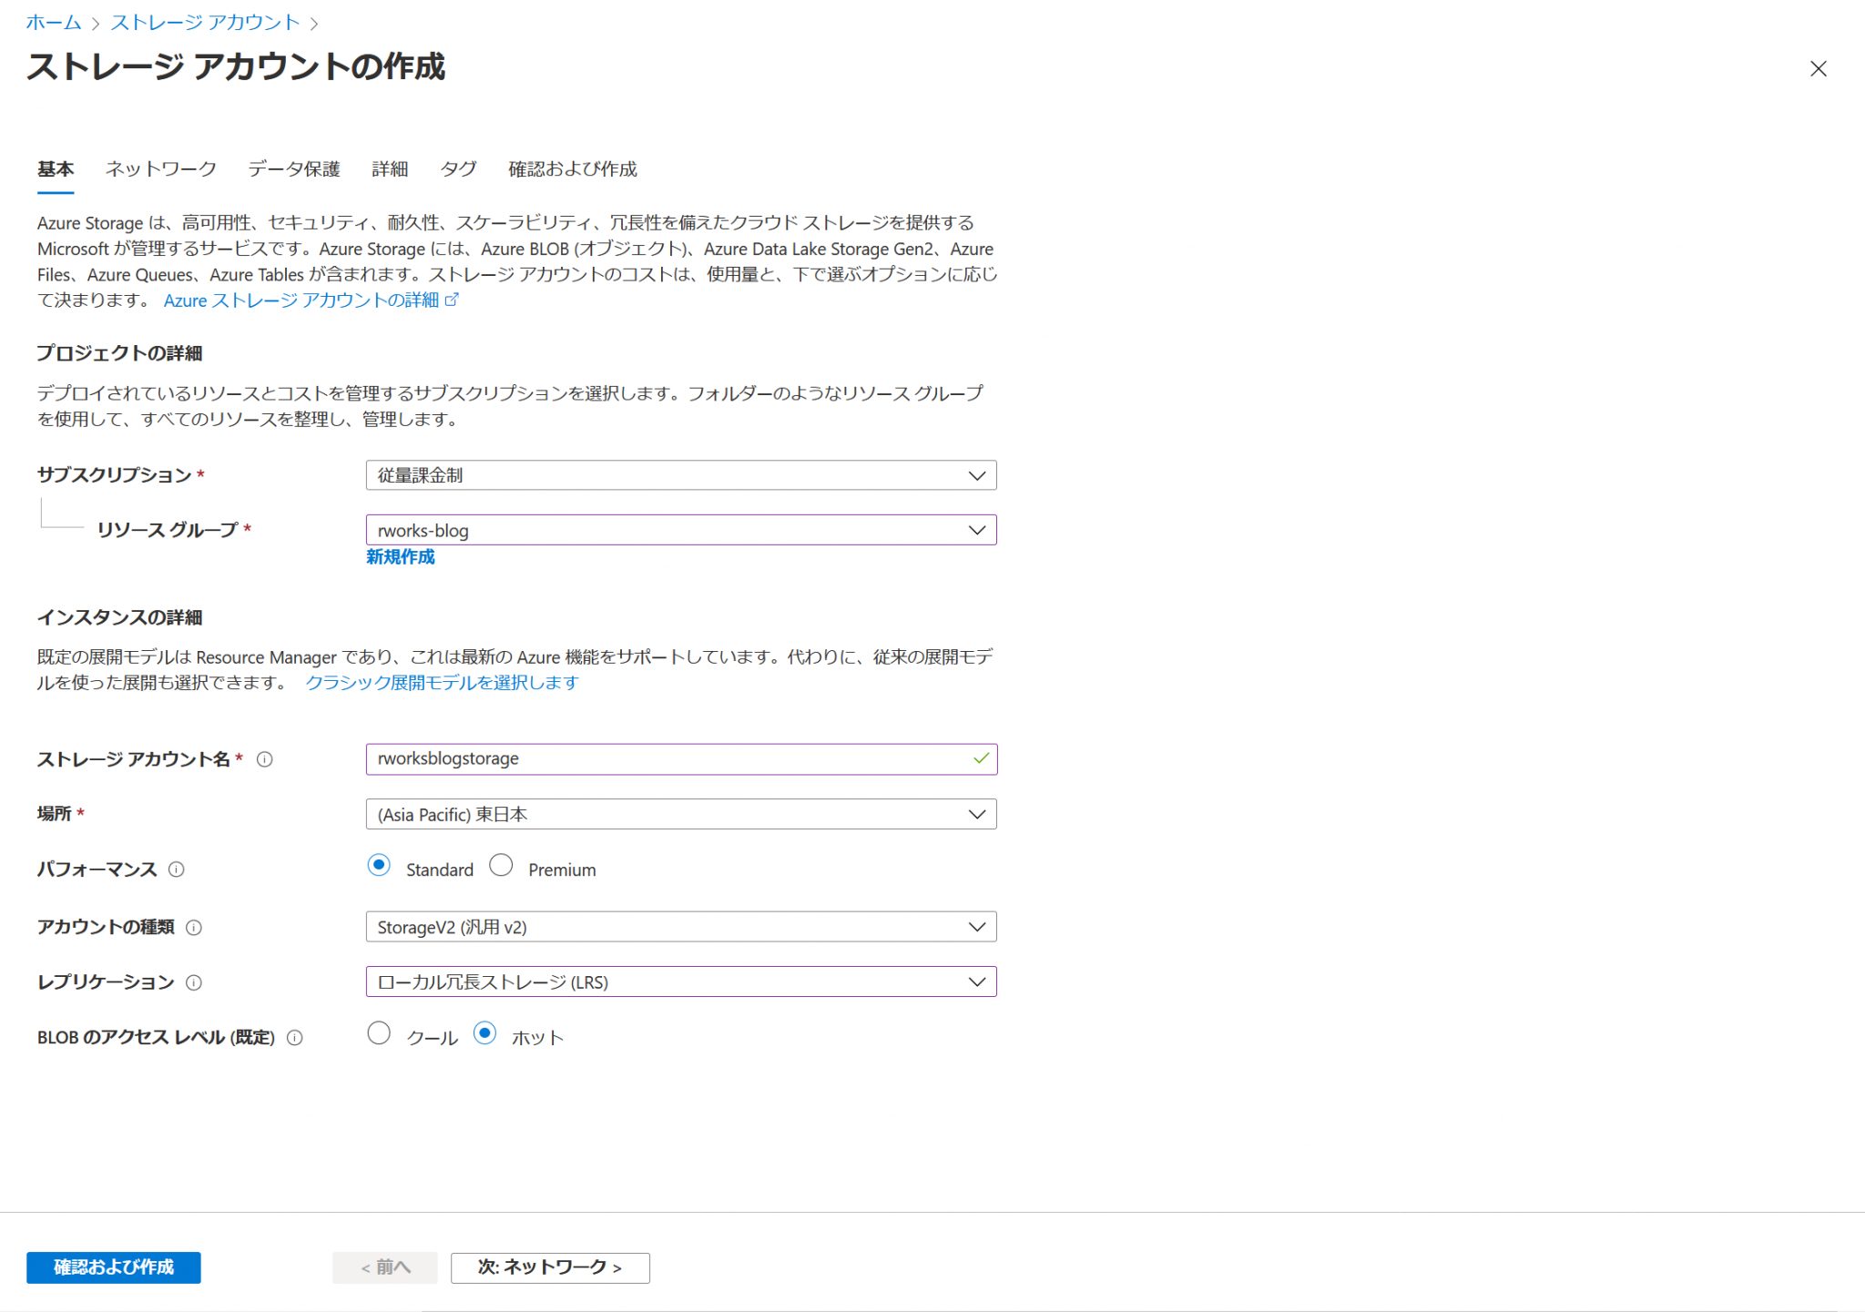Click the 次: ネットワーク button
This screenshot has height=1312, width=1865.
(550, 1267)
